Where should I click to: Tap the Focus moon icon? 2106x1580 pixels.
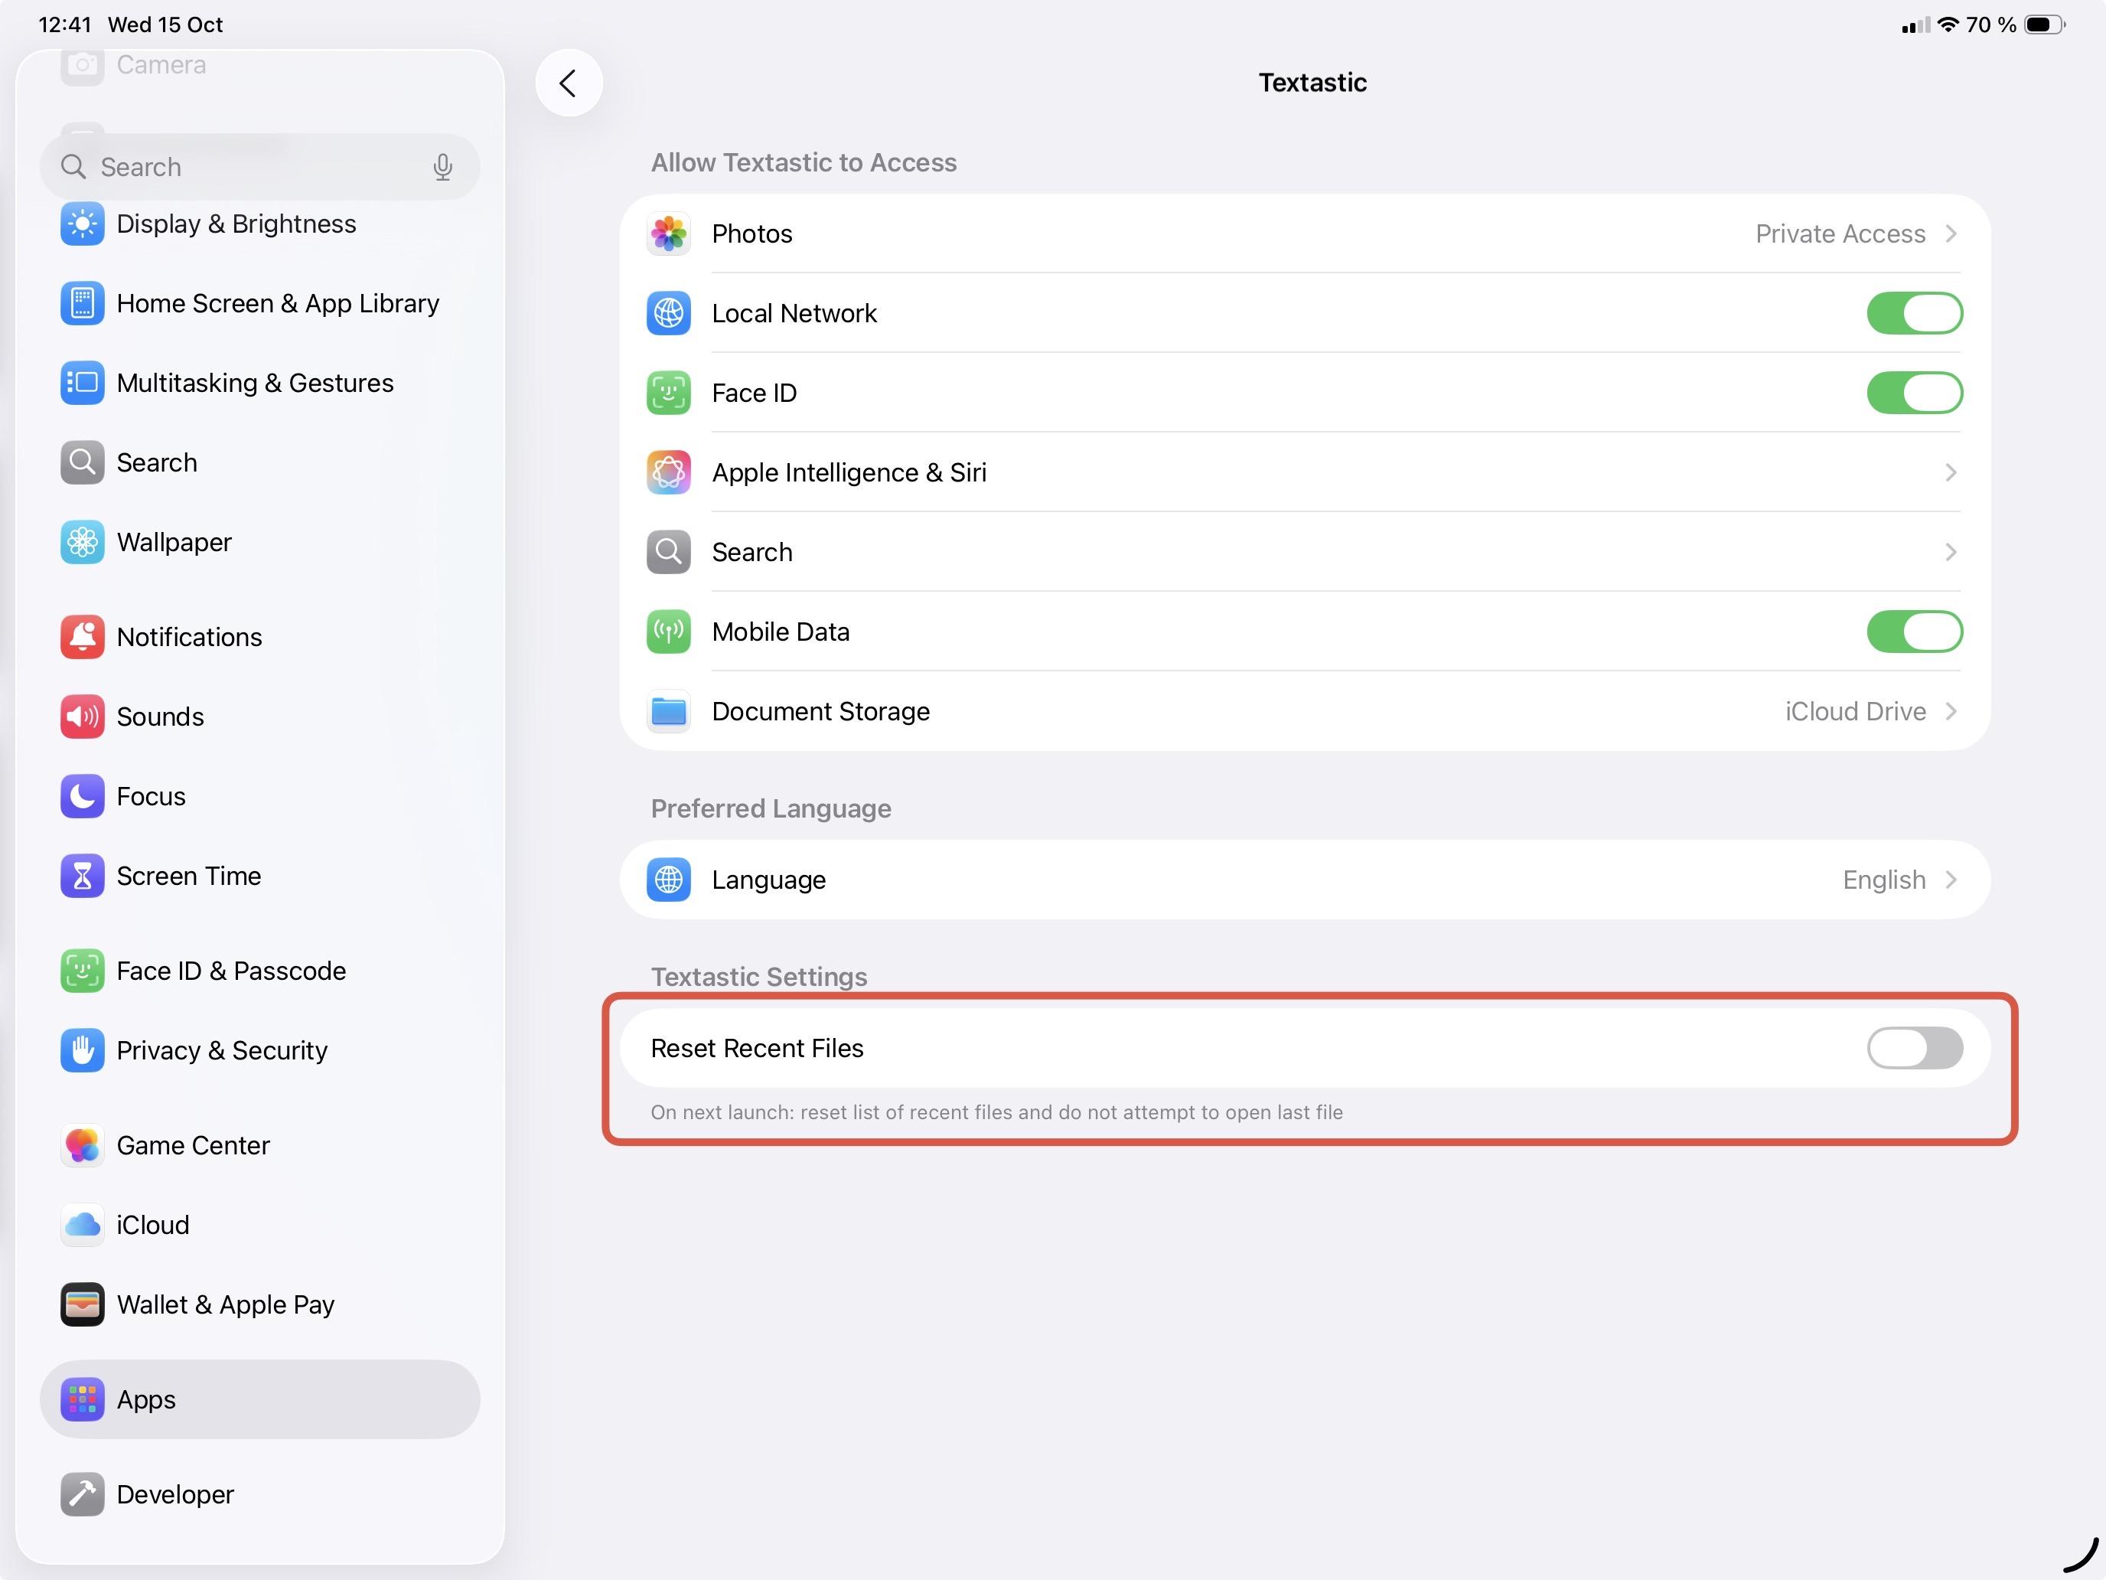pos(82,795)
